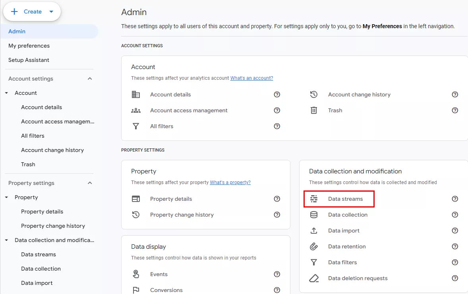
Task: Select Property change history in sidebar
Action: [x=53, y=226]
